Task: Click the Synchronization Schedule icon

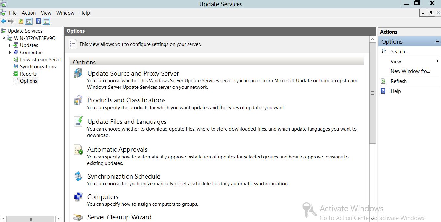Action: point(78,177)
